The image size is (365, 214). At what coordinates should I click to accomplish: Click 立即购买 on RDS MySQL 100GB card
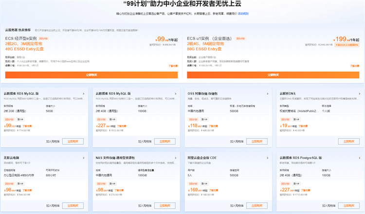[165, 142]
